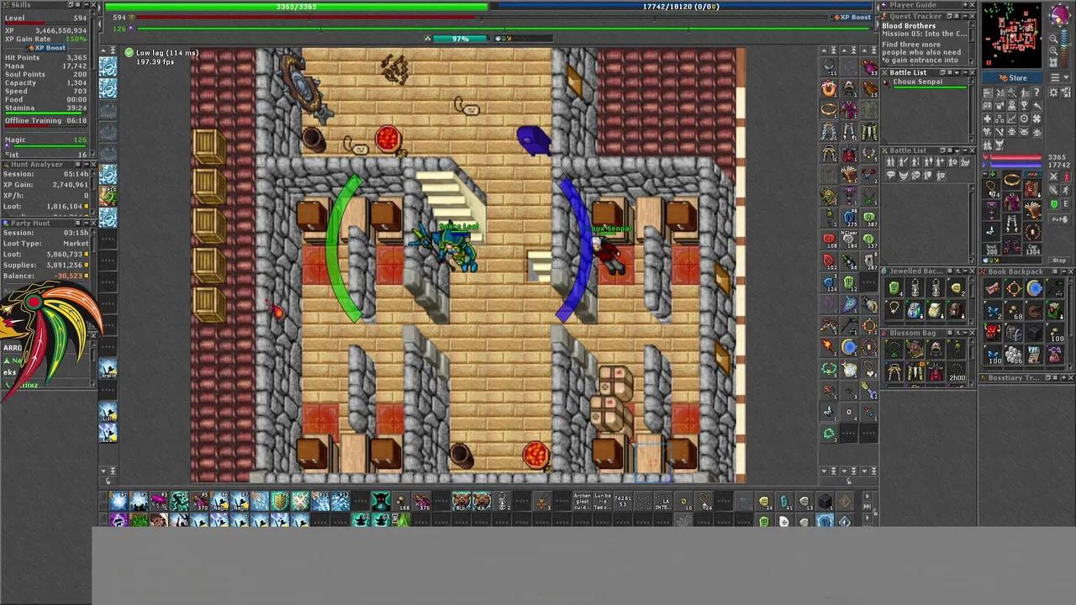This screenshot has height=605, width=1076.
Task: Click XP Boost button in Skills panel
Action: click(x=46, y=48)
